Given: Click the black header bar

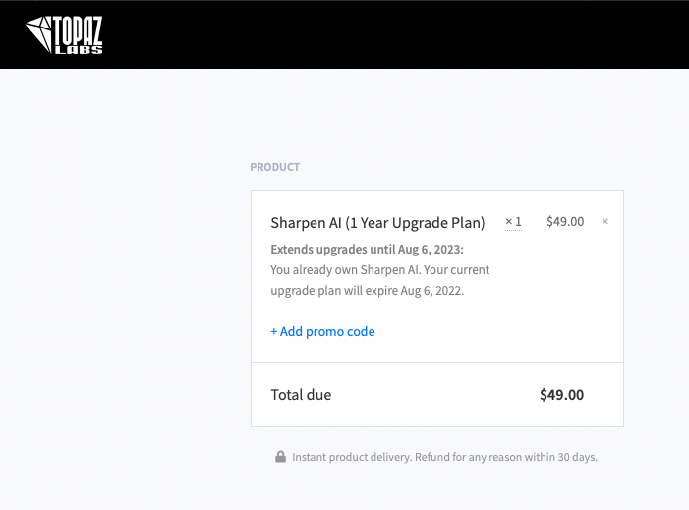Looking at the screenshot, I should coord(393,34).
